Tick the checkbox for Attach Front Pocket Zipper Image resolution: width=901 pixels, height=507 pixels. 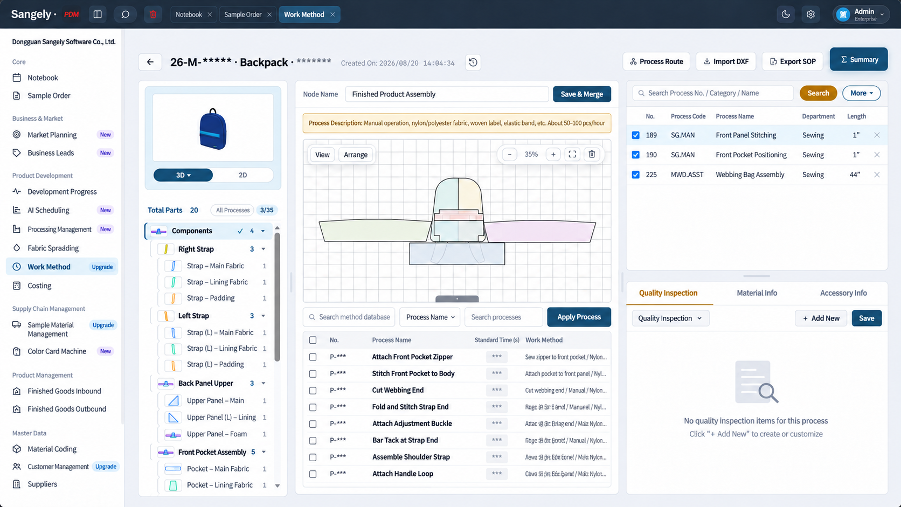pyautogui.click(x=313, y=357)
